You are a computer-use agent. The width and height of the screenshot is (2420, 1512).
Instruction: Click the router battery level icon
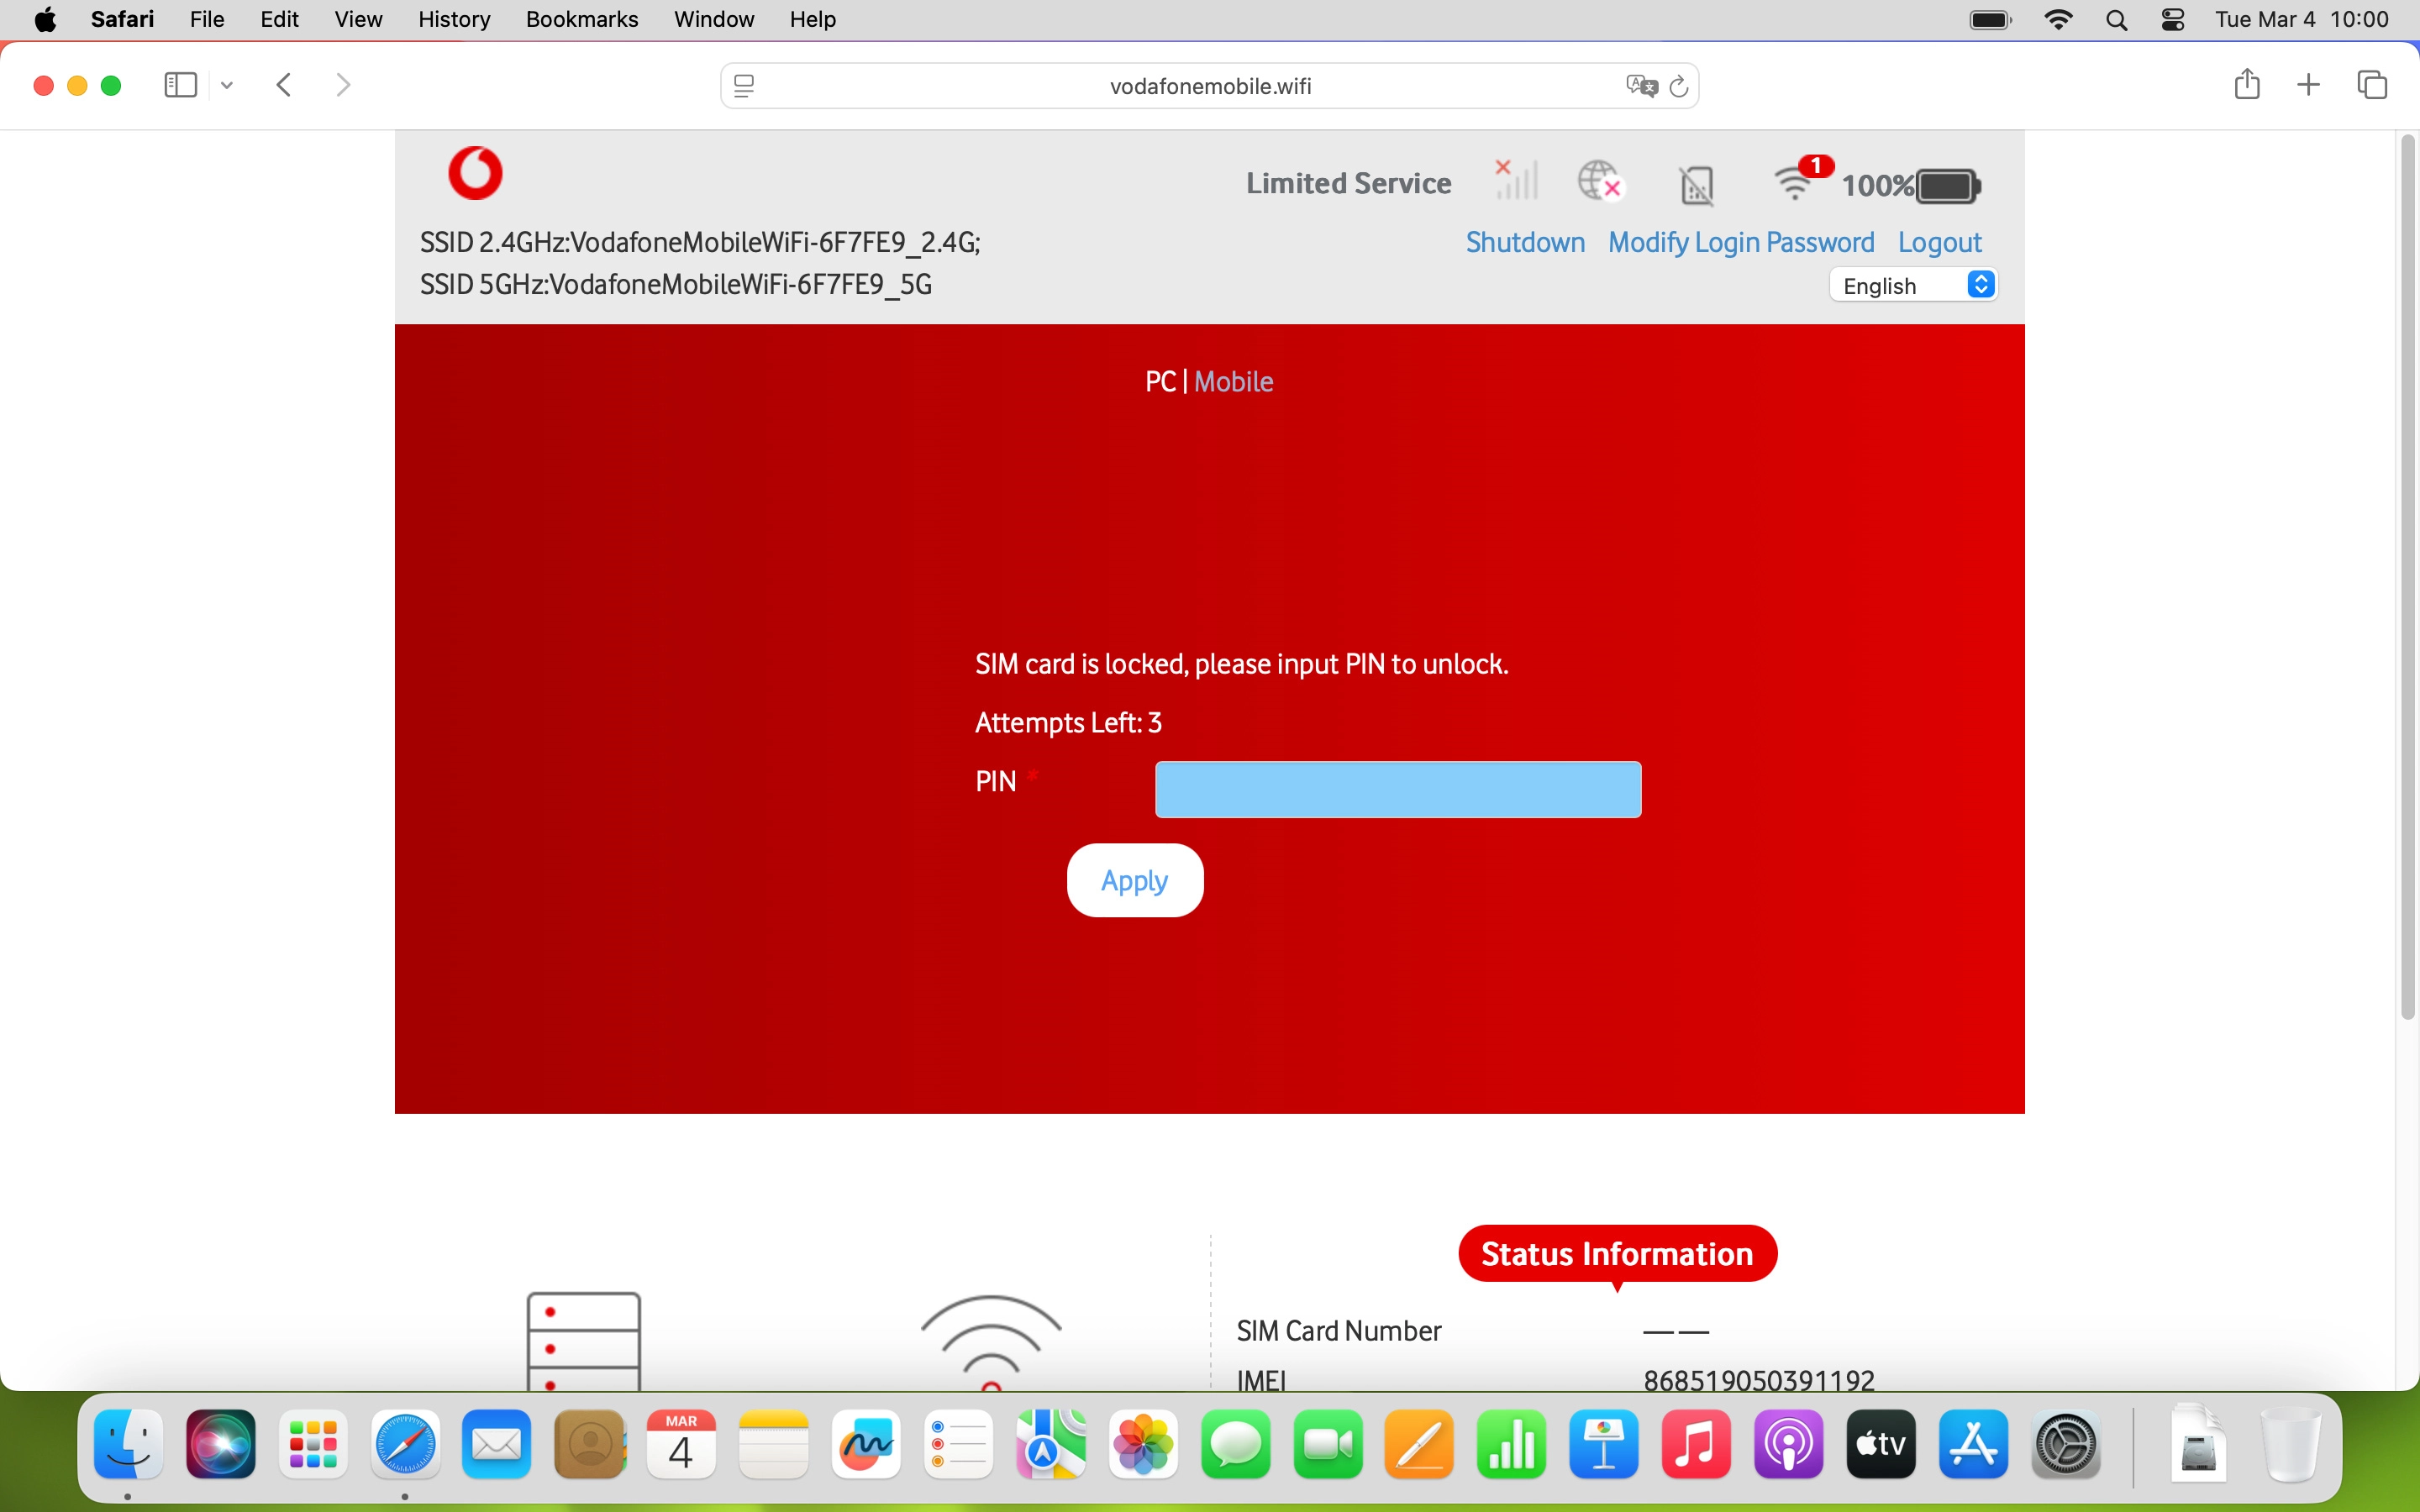click(1947, 186)
